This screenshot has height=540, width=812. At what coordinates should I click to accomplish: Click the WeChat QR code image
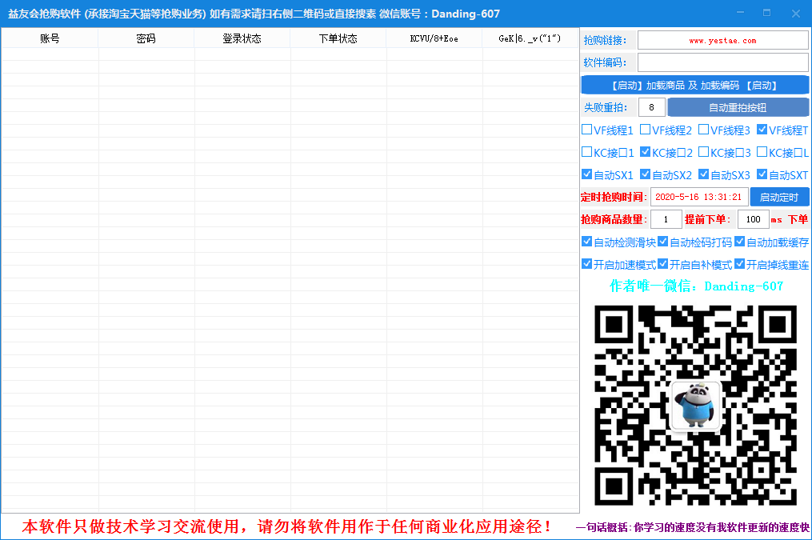[695, 406]
